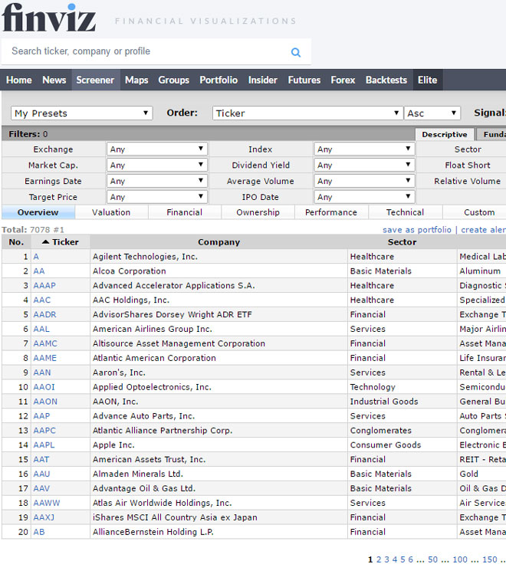Screen dimensions: 506x571
Task: Click the finviz logo
Action: (x=49, y=18)
